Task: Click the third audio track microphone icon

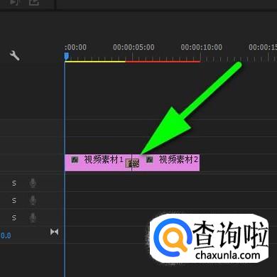Action: [33, 217]
